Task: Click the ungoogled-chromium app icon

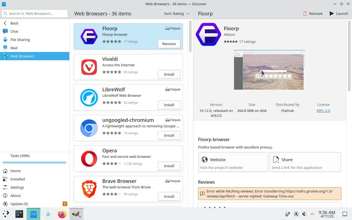Action: [89, 128]
